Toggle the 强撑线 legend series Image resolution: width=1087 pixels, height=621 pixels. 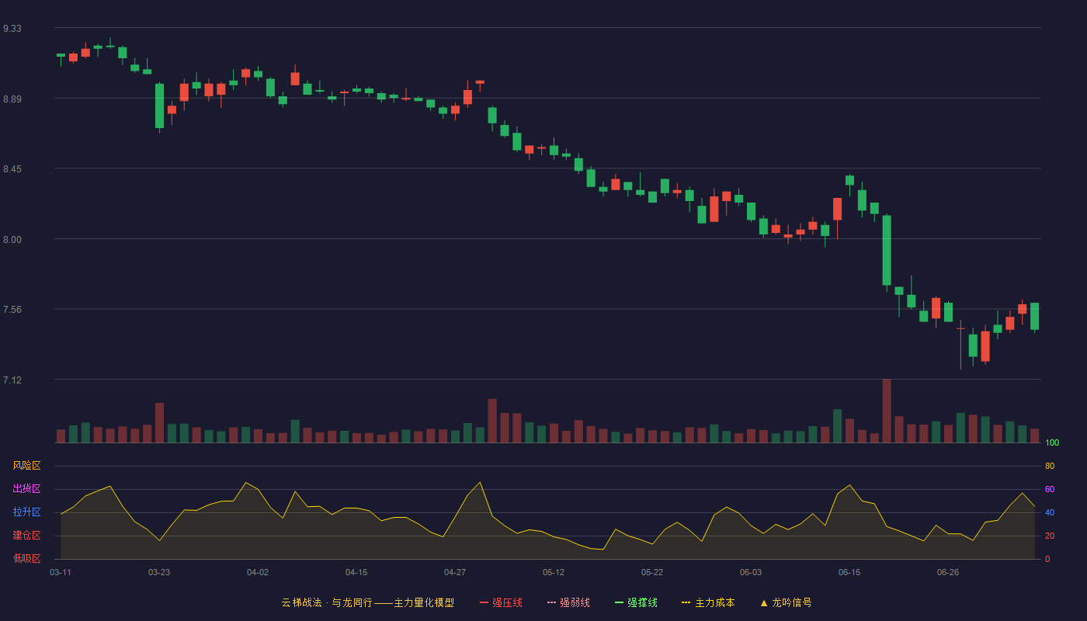636,602
